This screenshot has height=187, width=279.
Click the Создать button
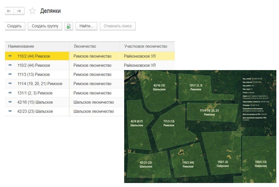15,26
